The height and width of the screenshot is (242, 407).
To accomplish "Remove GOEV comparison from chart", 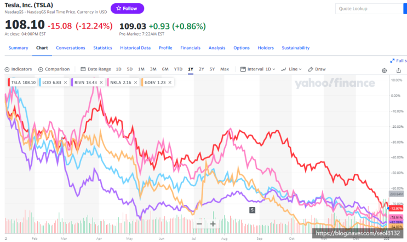I will tap(170, 82).
